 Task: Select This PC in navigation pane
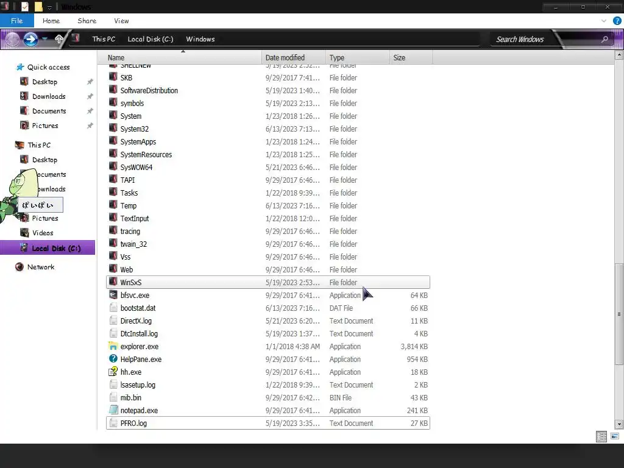[x=33, y=145]
